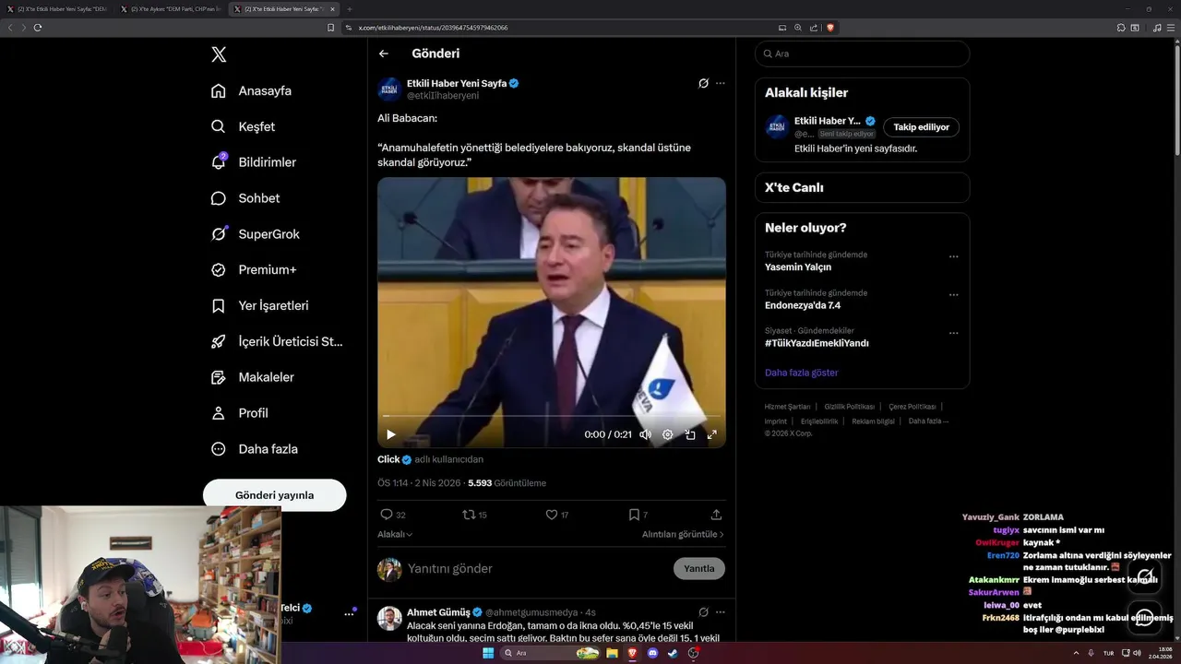
Task: Click Grok icon on the post header
Action: point(703,83)
